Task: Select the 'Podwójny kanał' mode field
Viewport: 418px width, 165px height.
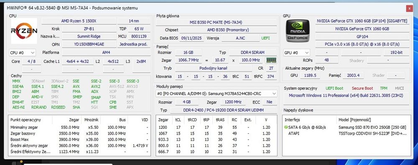Action: [x=213, y=68]
